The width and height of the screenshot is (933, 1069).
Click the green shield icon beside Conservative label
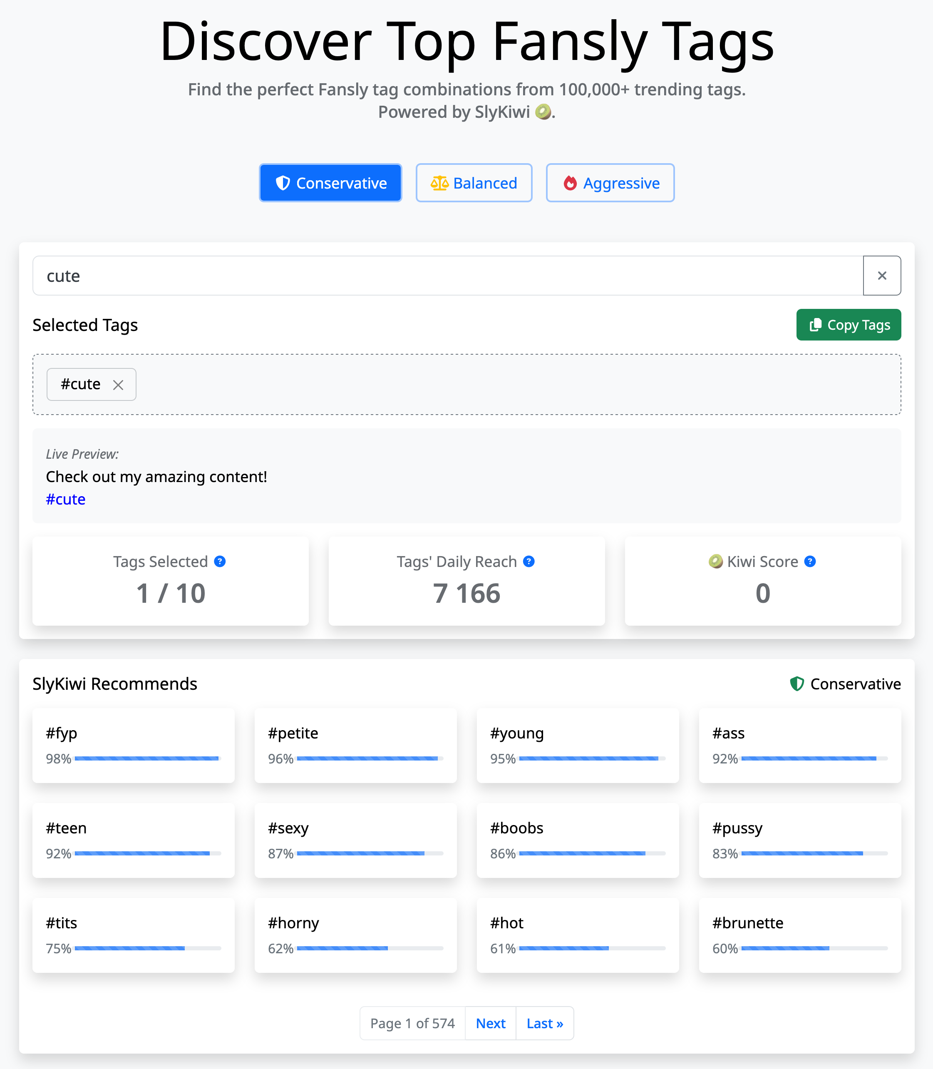(797, 684)
